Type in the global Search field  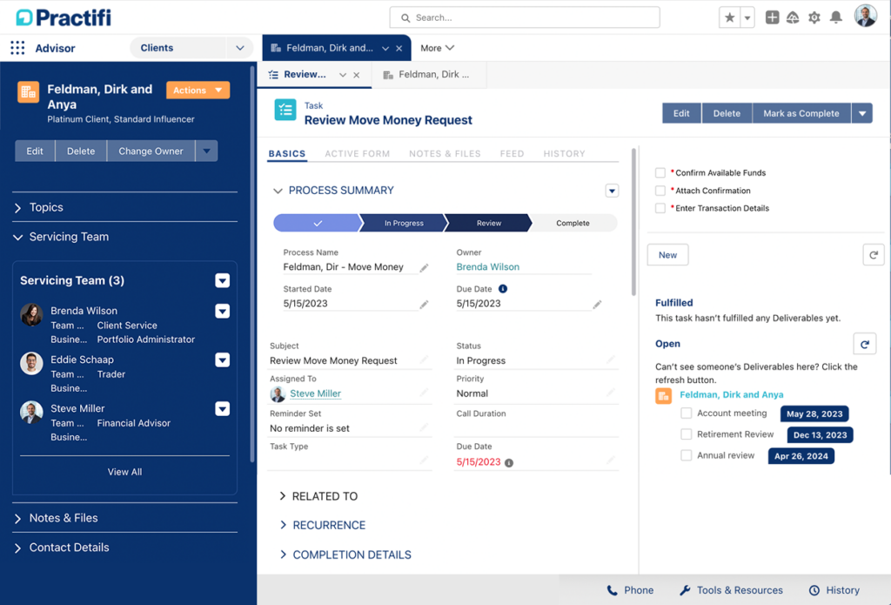525,16
